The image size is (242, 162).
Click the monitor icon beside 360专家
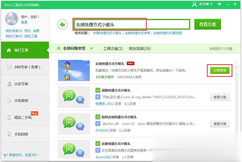(9, 67)
